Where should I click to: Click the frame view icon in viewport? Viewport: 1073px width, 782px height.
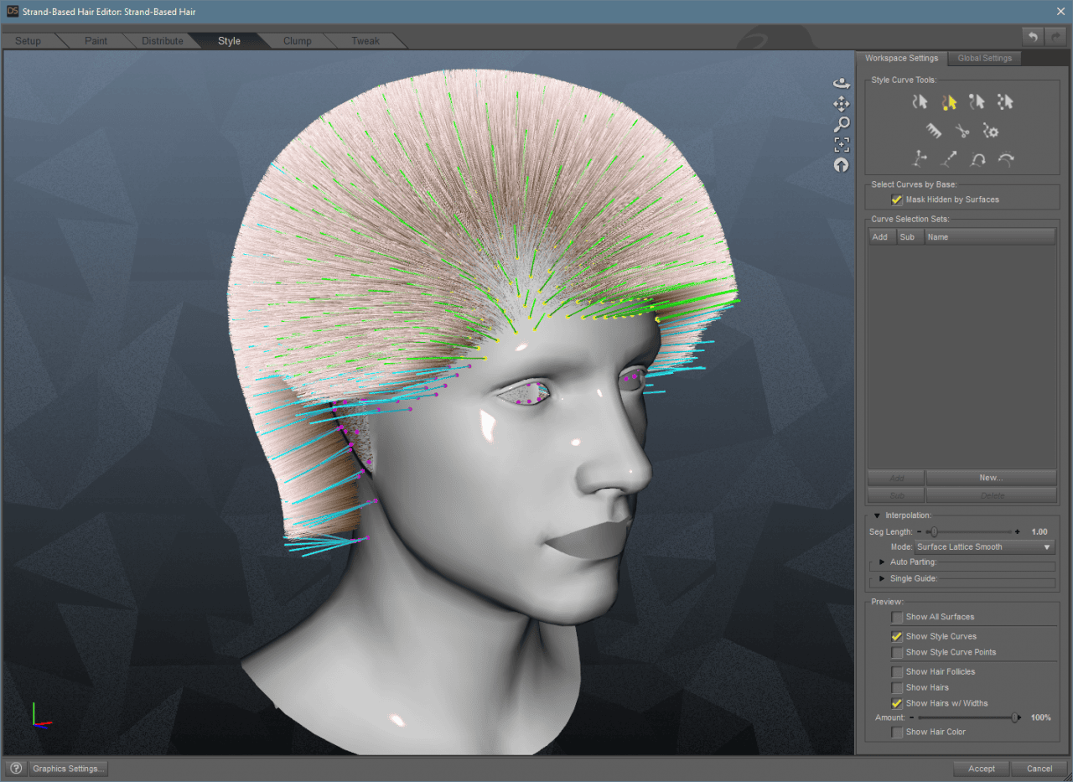(x=842, y=143)
